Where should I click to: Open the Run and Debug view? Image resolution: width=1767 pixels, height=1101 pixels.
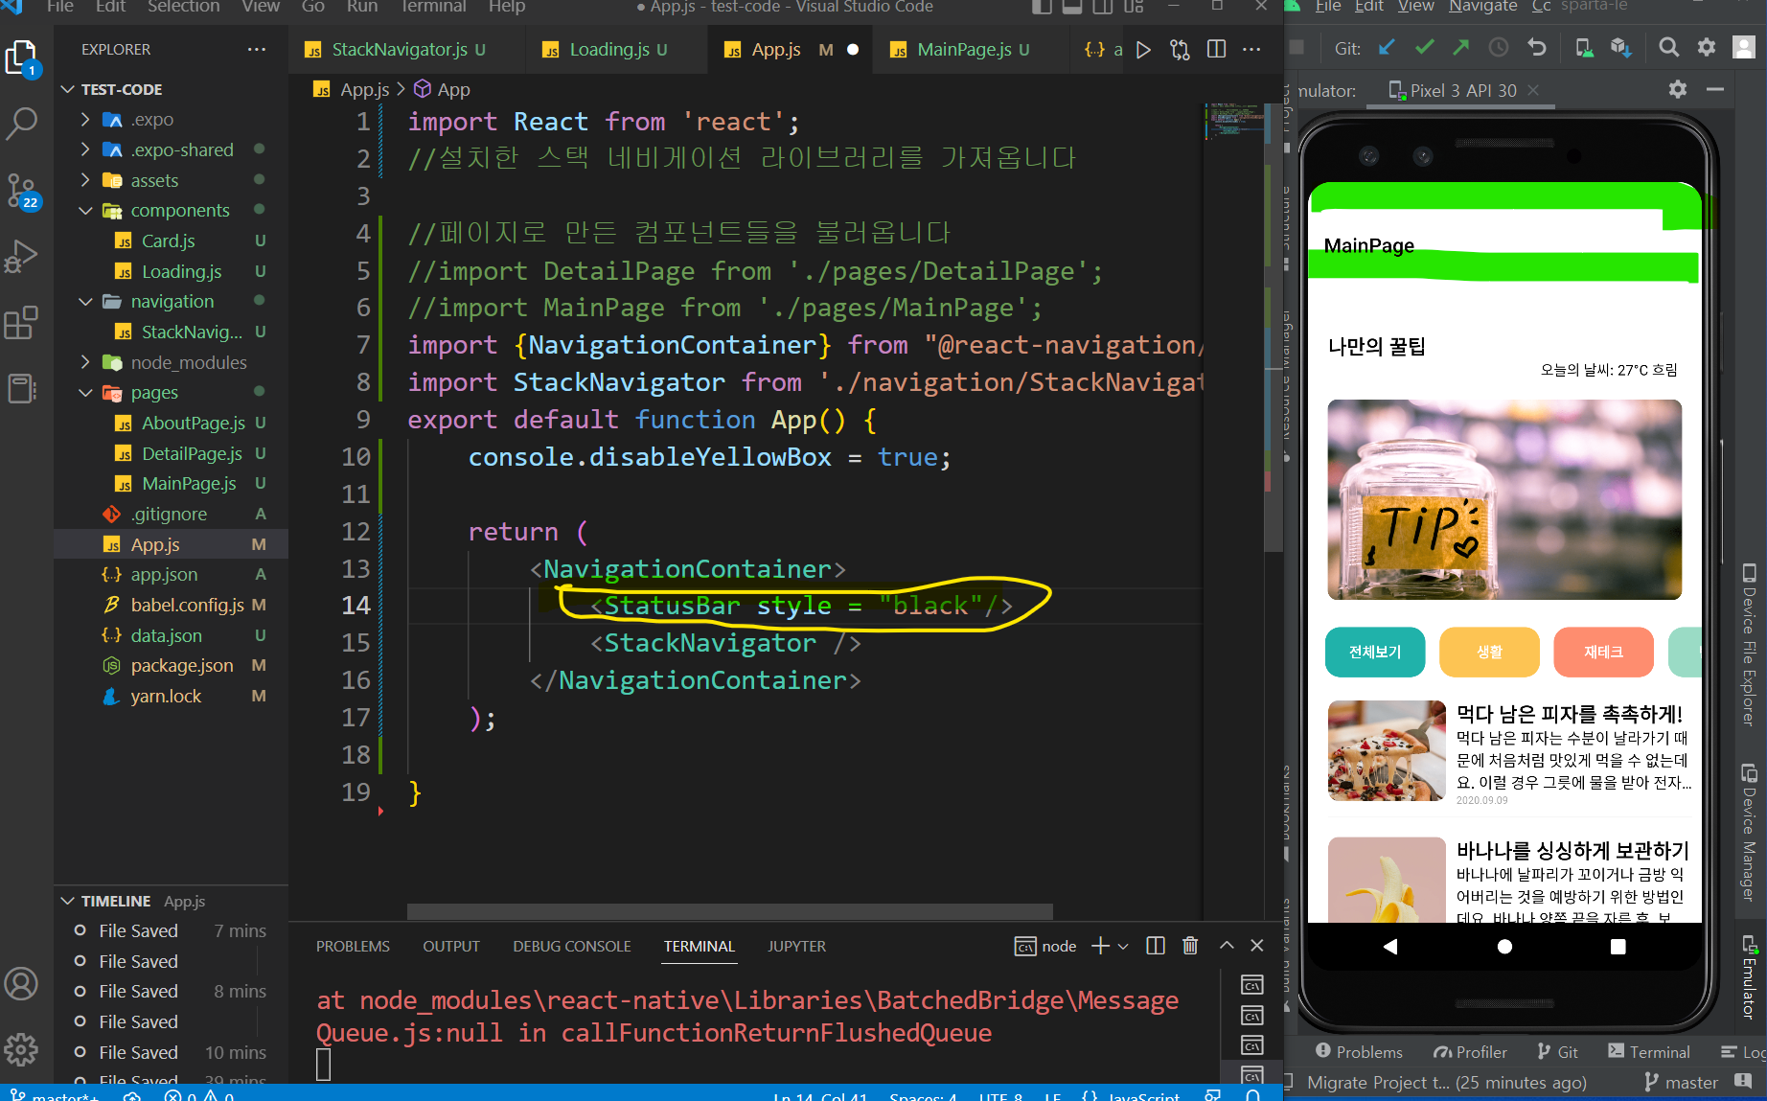click(x=21, y=257)
